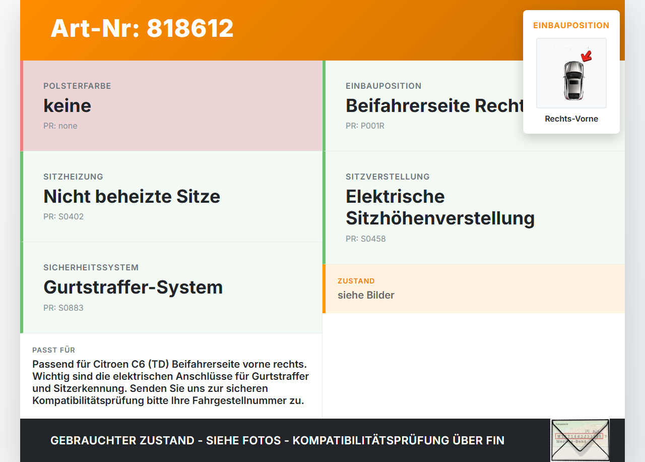Click the PR: S0458 code
This screenshot has height=462, width=645.
click(x=366, y=239)
